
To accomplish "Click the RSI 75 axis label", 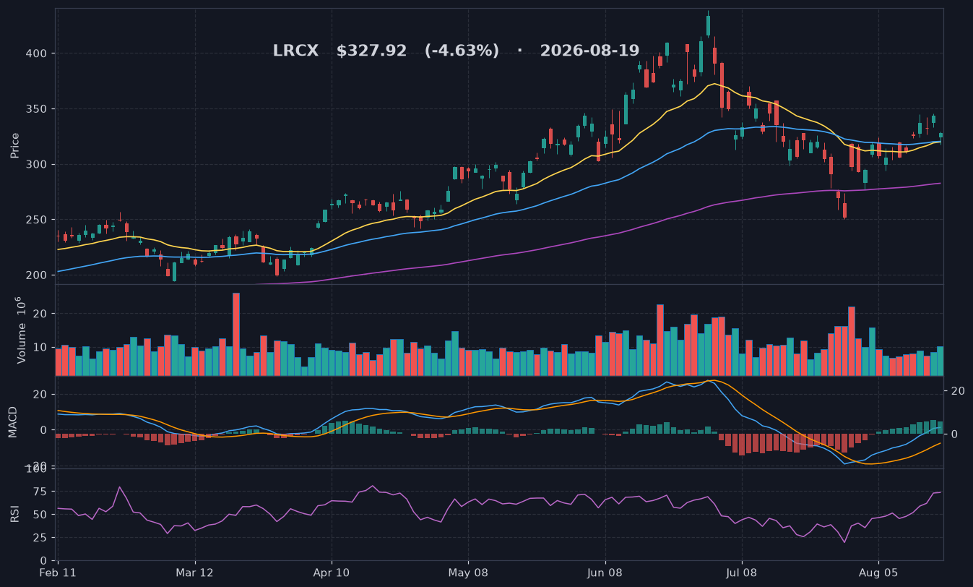I will [x=41, y=492].
